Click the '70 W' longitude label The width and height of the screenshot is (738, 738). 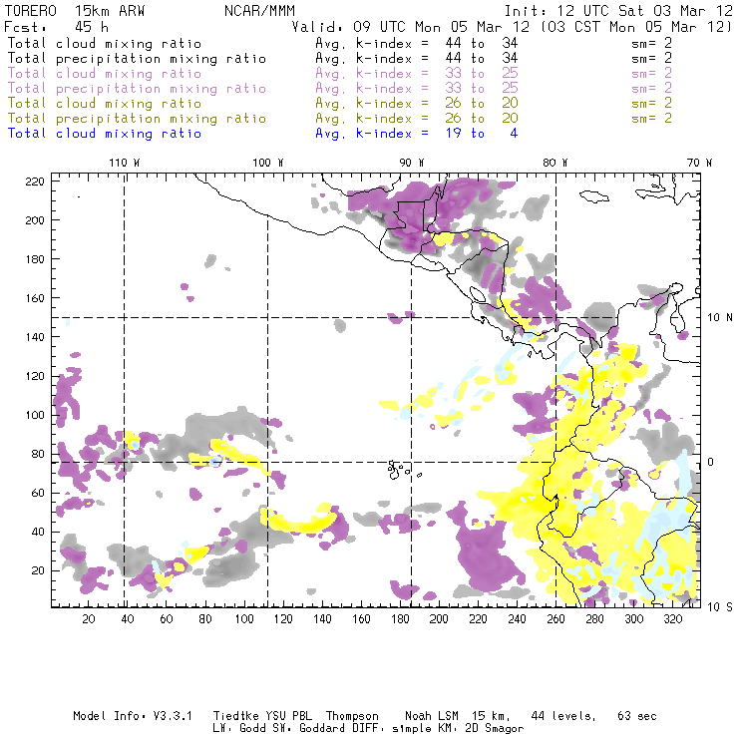tap(699, 163)
